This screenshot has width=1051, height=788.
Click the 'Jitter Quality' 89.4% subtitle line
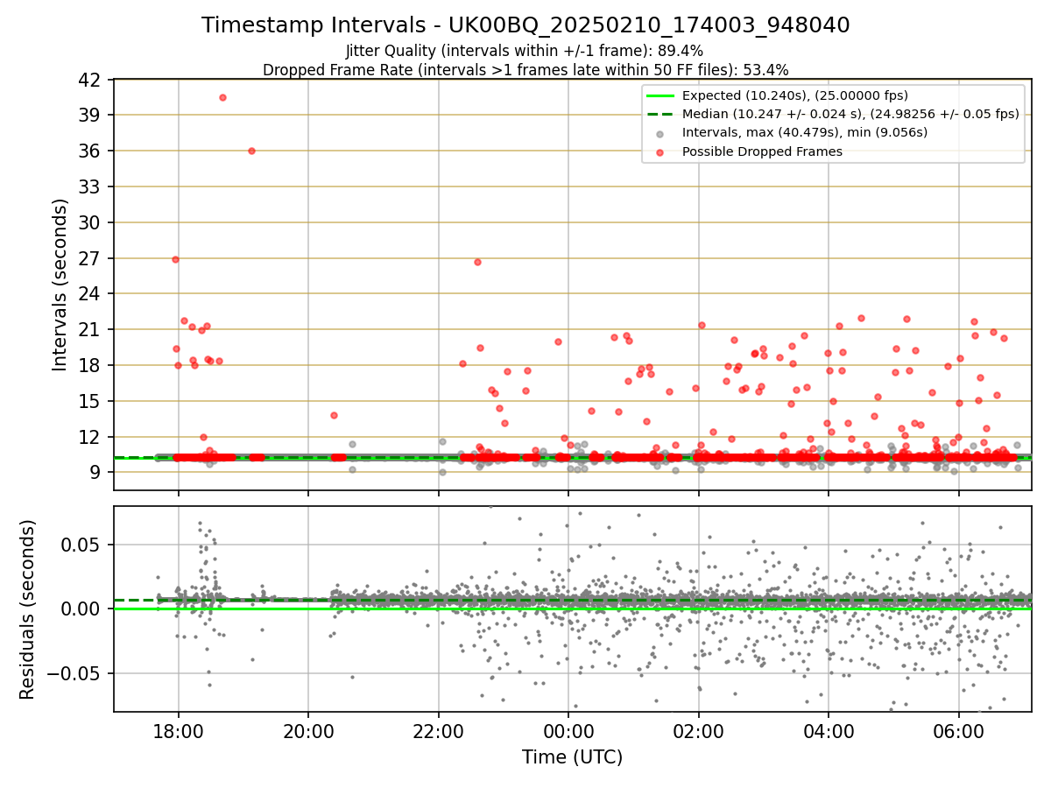click(525, 51)
